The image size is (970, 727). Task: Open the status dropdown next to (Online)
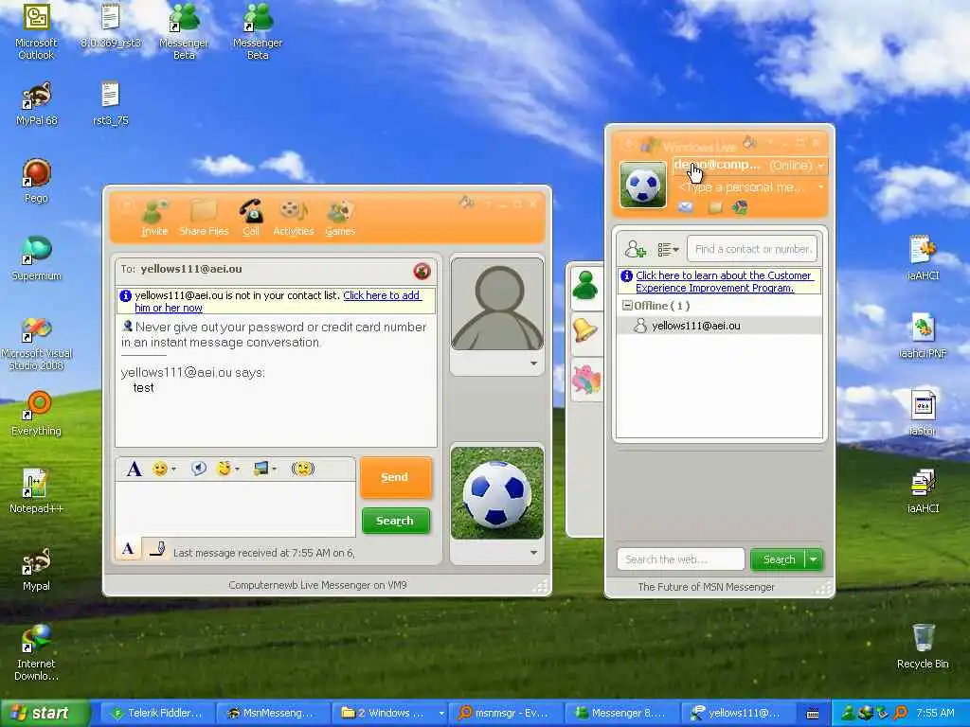tap(821, 166)
